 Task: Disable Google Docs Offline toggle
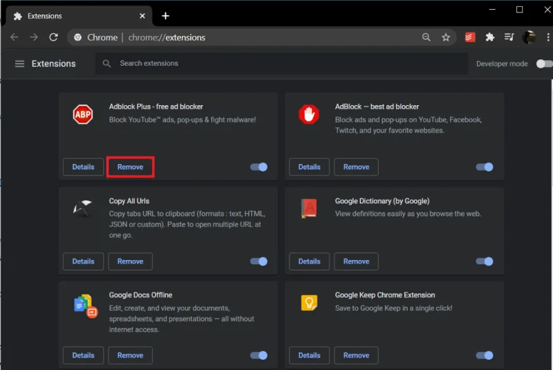(259, 355)
